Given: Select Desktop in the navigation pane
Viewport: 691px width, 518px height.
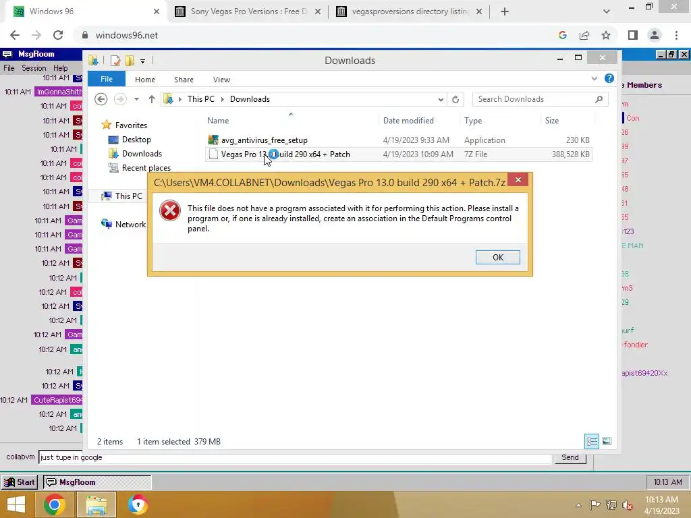Looking at the screenshot, I should tap(136, 139).
